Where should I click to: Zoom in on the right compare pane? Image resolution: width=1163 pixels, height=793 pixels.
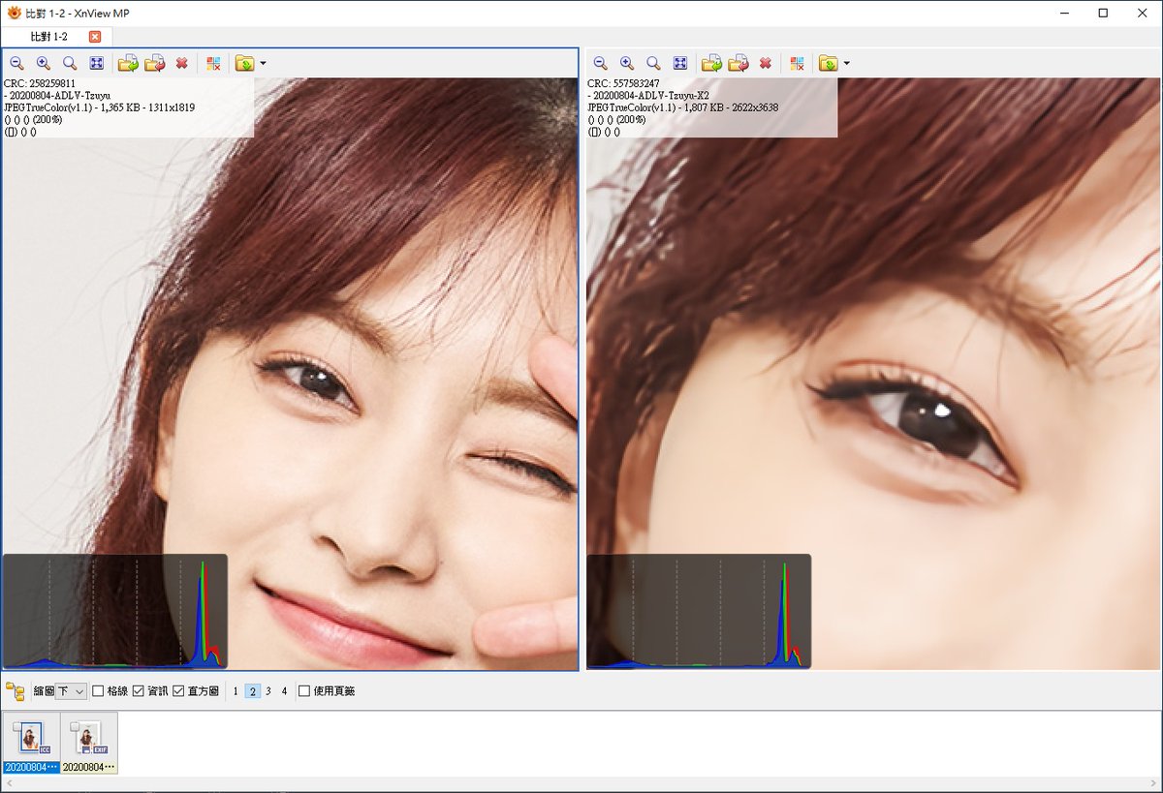(627, 63)
